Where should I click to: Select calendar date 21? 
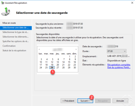[63, 65]
